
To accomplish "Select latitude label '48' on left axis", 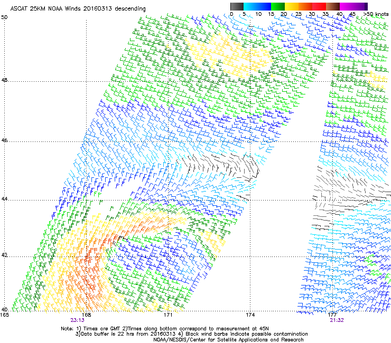I will tap(4, 80).
